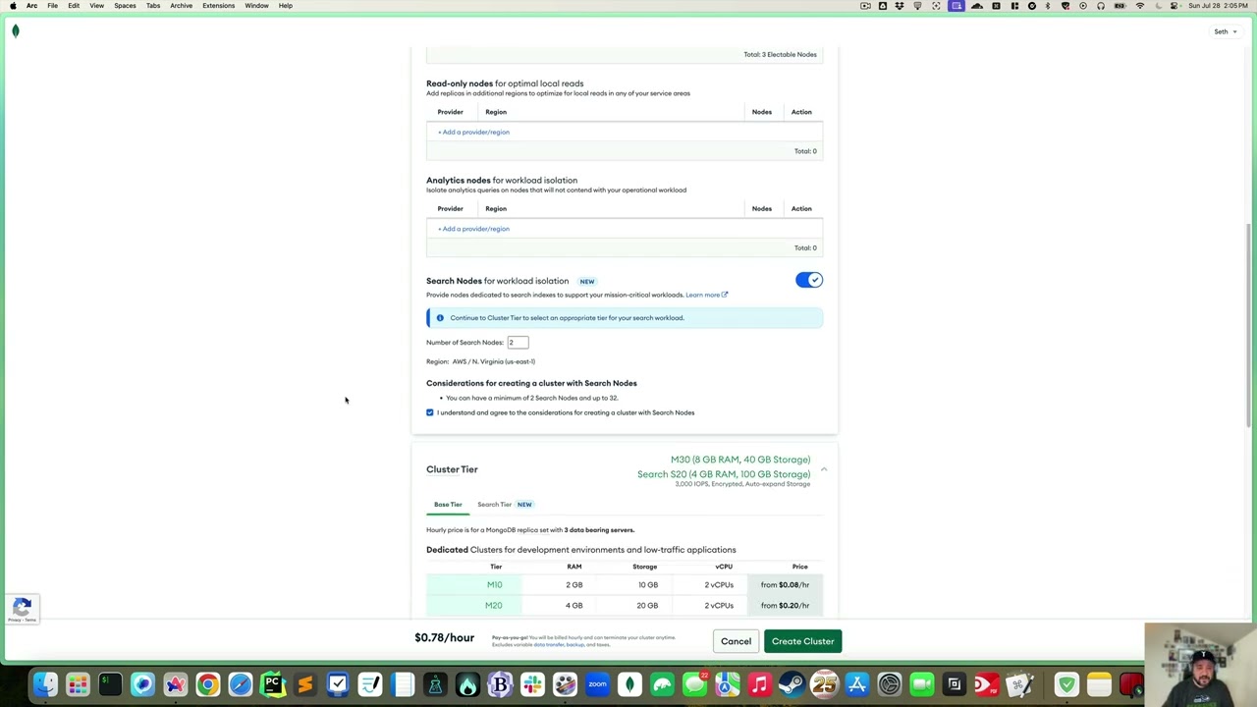
Task: Switch to the Base Tier tab
Action: 448,505
